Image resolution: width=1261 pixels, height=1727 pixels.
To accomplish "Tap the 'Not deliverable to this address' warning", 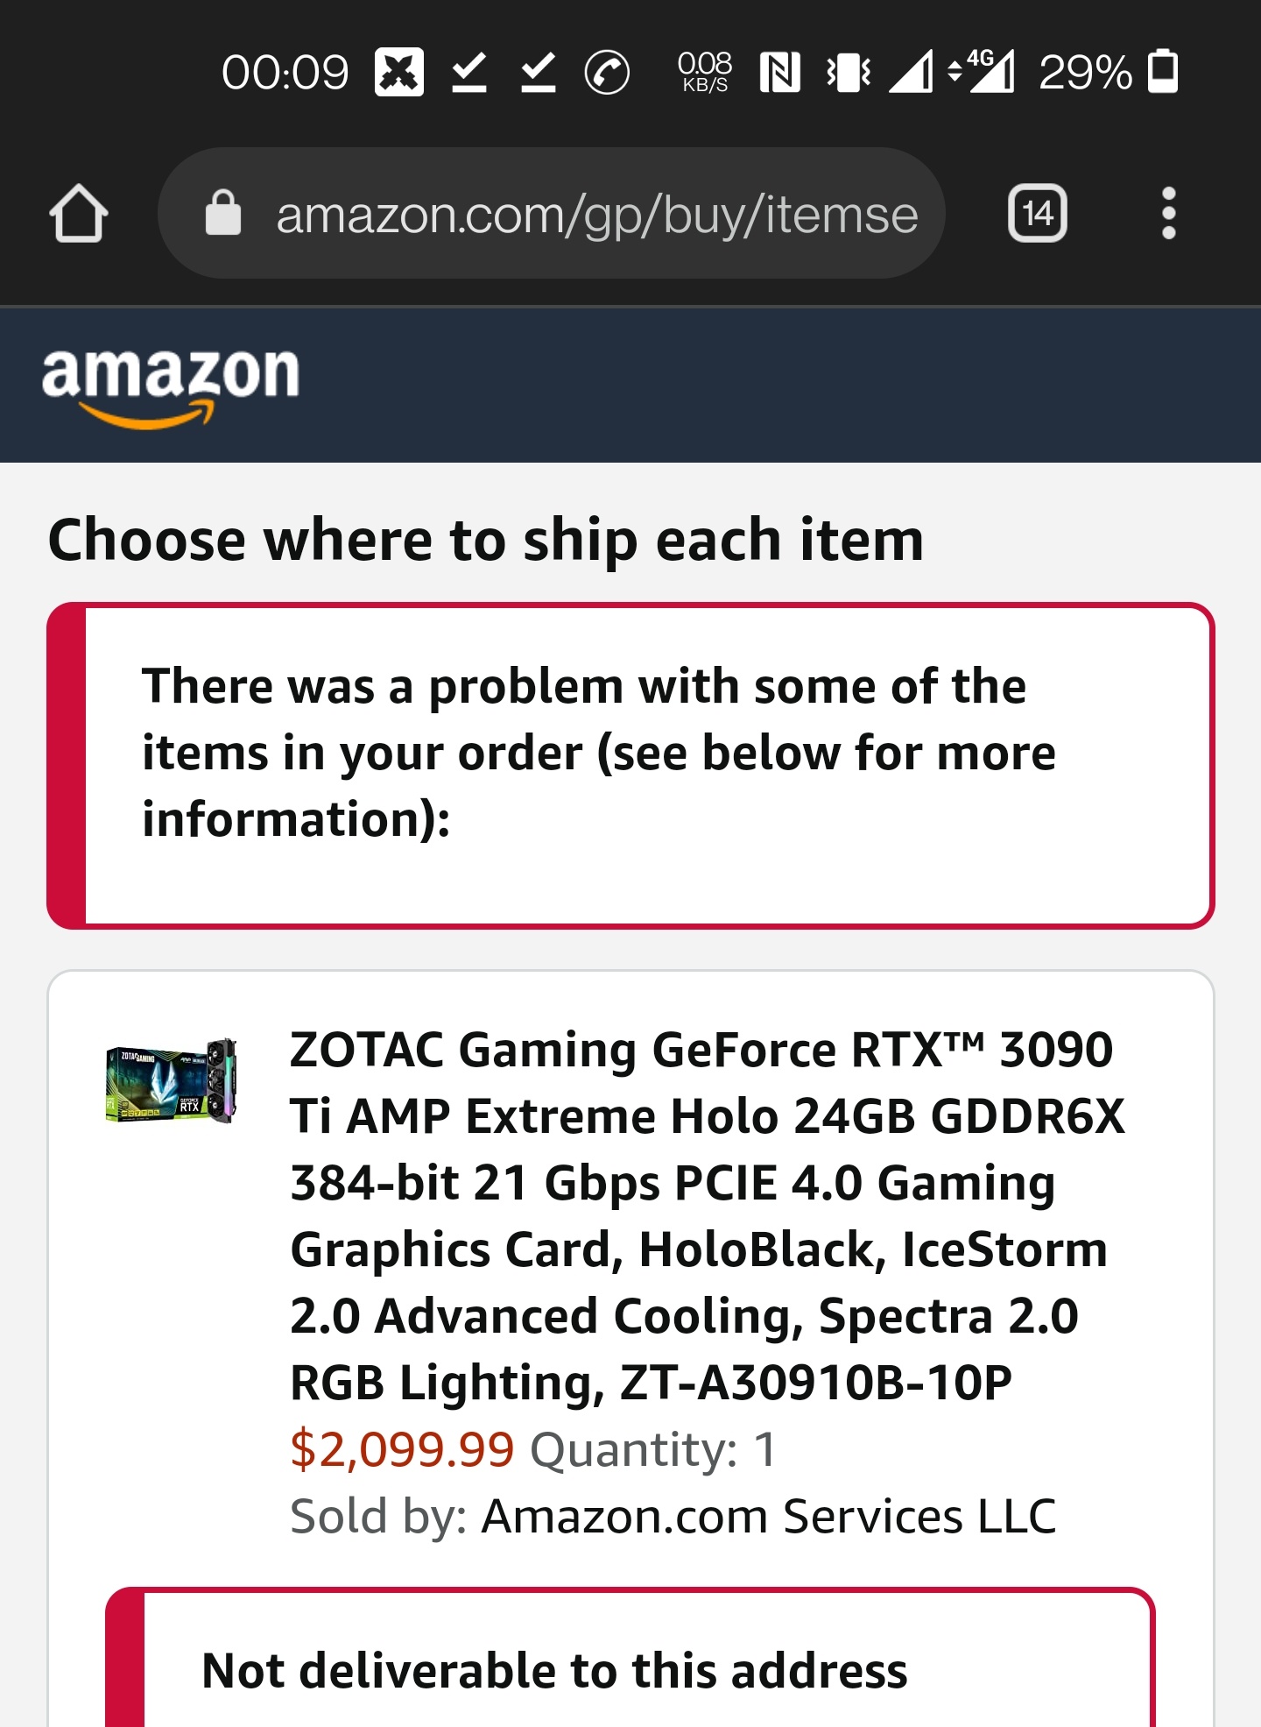I will coord(555,1669).
